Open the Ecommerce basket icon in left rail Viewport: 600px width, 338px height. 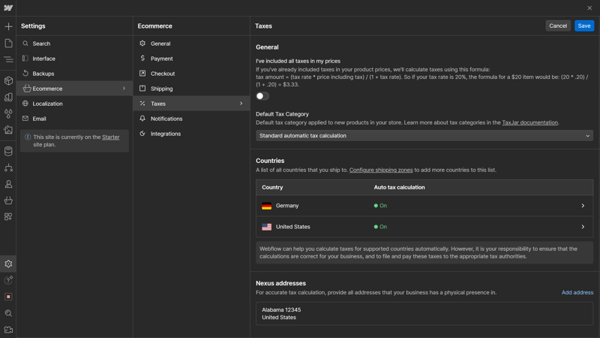point(8,201)
